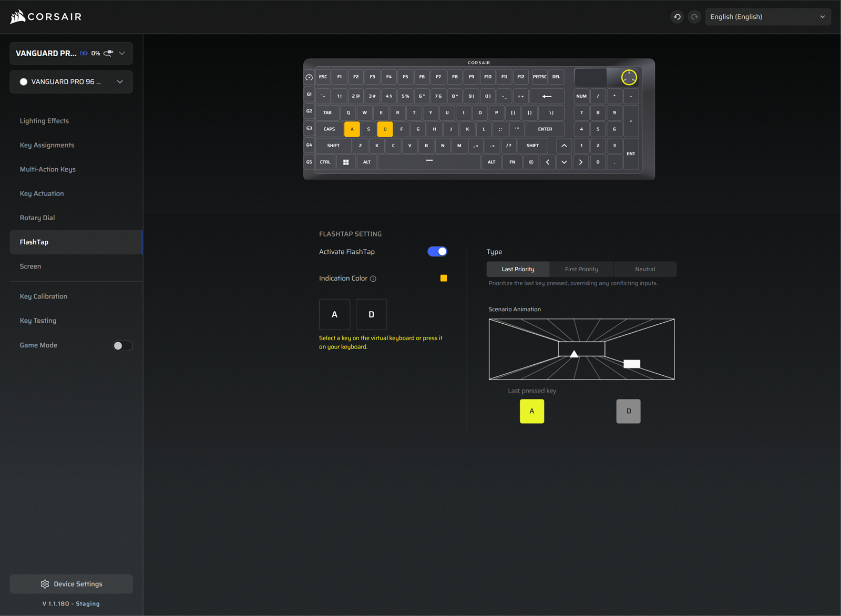This screenshot has width=841, height=616.
Task: Select the Neutral type option
Action: coord(644,269)
